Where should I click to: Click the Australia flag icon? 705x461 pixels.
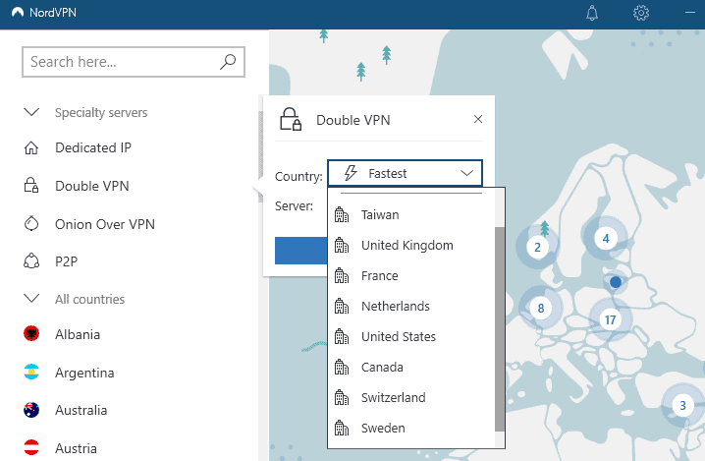(x=31, y=410)
